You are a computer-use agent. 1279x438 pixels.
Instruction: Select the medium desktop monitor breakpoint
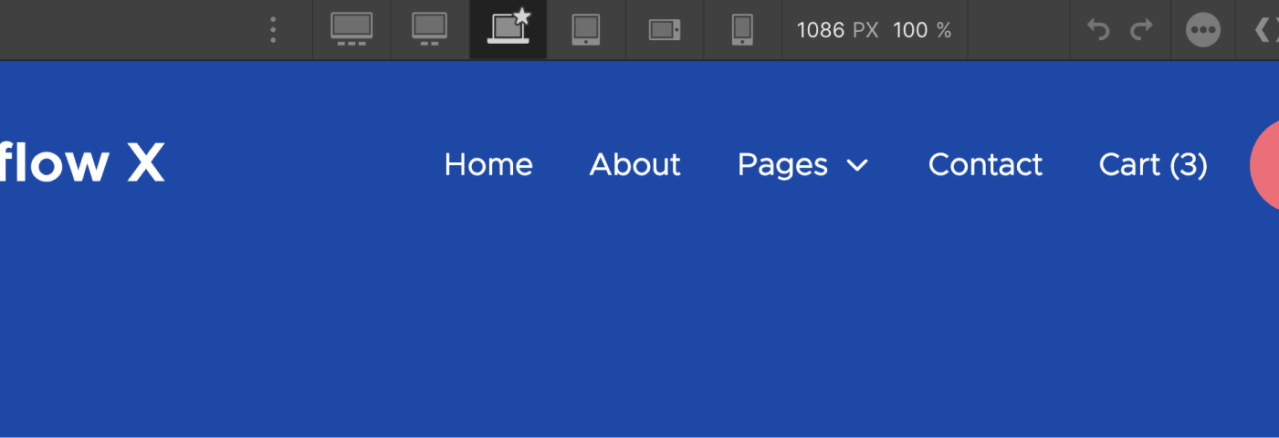click(x=430, y=30)
